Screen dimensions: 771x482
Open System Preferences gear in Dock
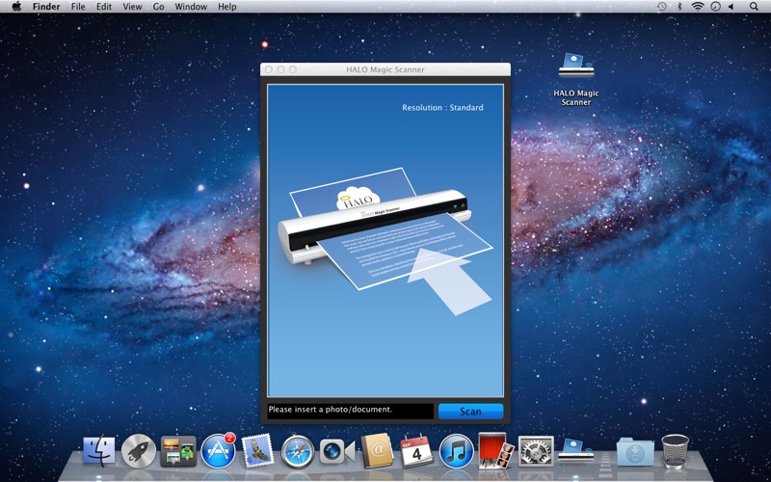(x=535, y=451)
